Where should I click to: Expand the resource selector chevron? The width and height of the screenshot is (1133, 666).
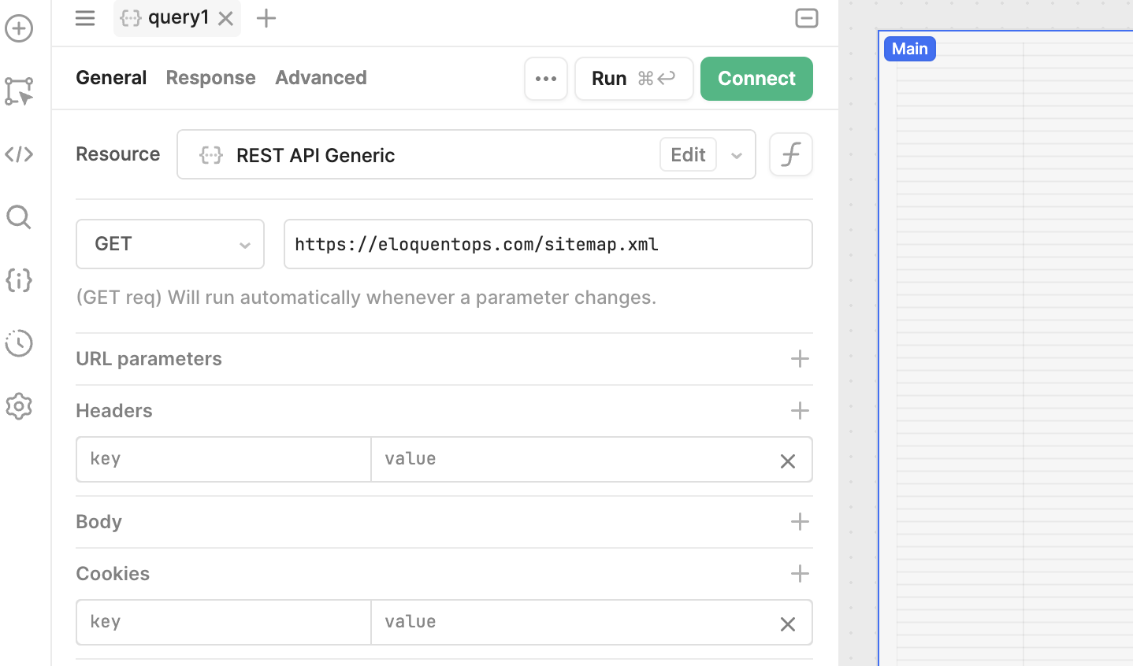click(x=737, y=155)
